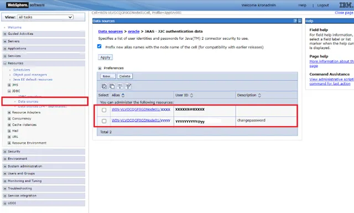The width and height of the screenshot is (354, 213).
Task: Open alias WIN-VLVDCQGF0GDNode01/xxxxx link
Action: [141, 110]
